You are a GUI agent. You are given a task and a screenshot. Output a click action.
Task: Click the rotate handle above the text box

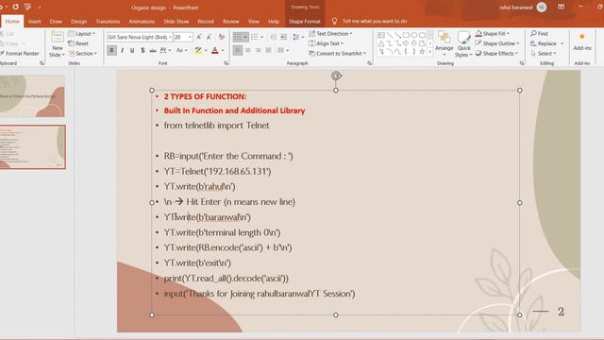pos(336,76)
